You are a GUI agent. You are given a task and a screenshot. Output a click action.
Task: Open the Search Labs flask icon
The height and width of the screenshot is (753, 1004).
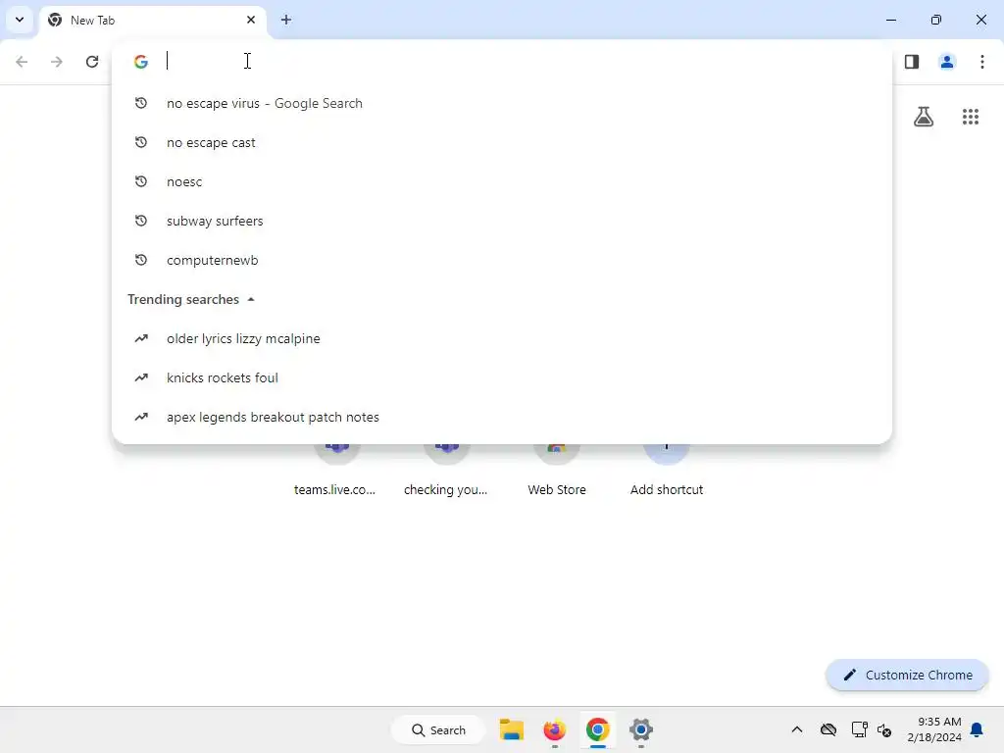point(924,117)
